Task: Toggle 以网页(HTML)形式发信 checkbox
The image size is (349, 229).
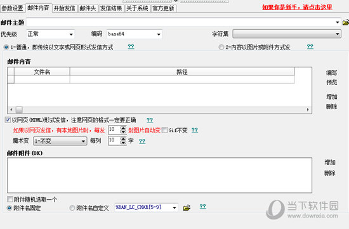Action: click(x=8, y=120)
